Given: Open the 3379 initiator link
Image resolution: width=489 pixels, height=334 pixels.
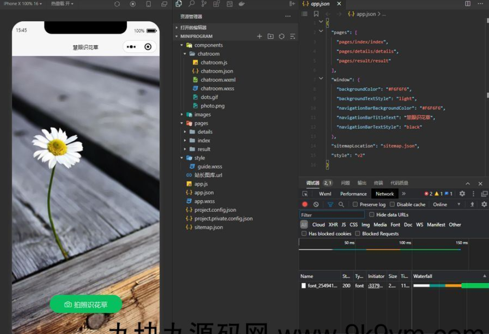Looking at the screenshot, I should [375, 286].
